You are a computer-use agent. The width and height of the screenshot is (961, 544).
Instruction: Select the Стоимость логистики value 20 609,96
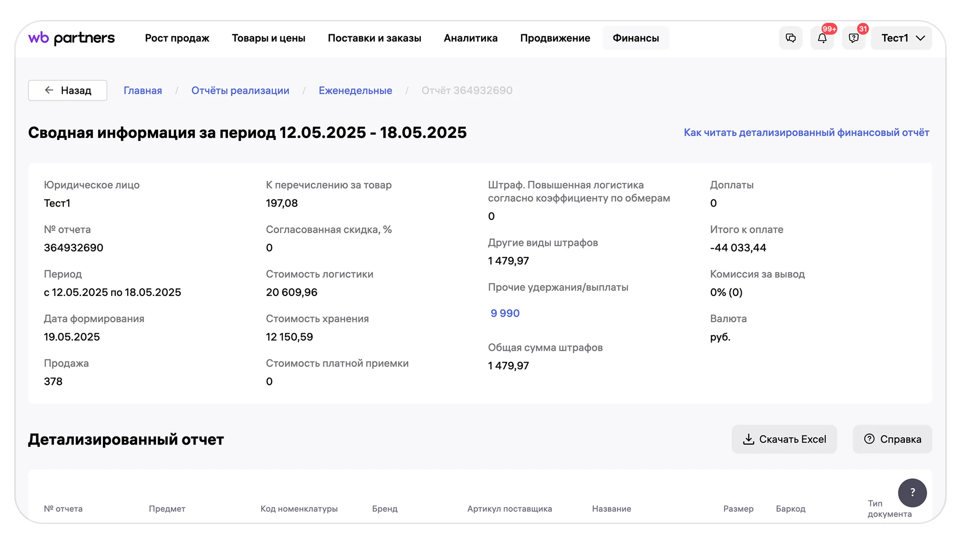pos(292,292)
